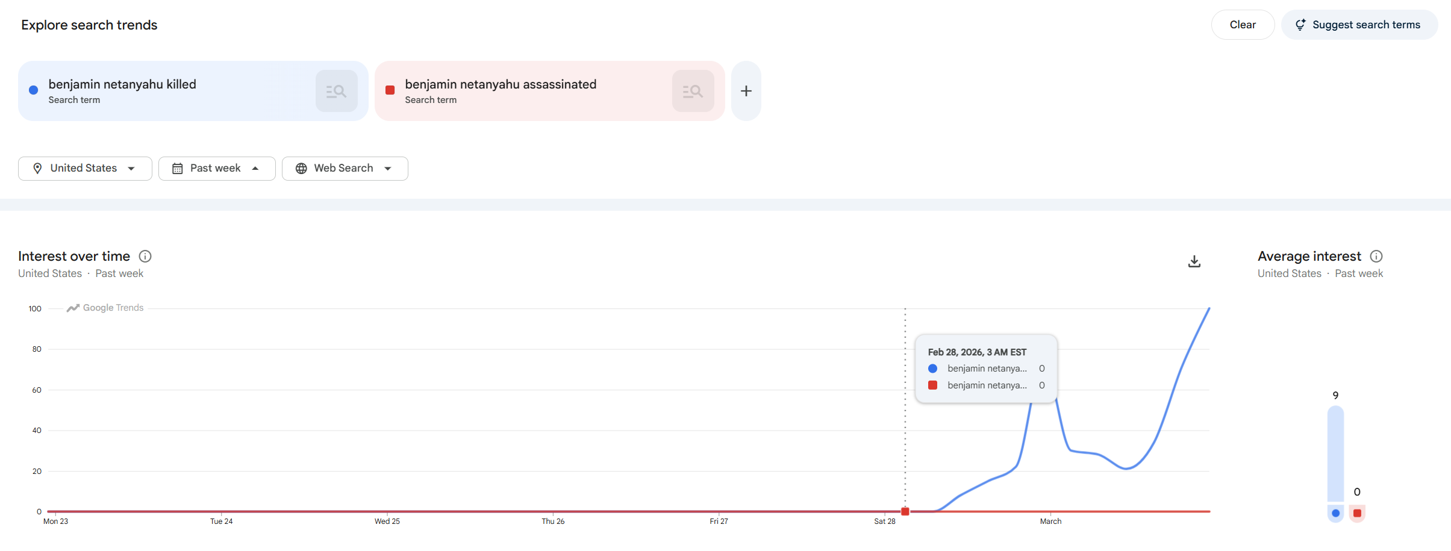1451x551 pixels.
Task: Click the 'Explore search trends' heading
Action: coord(89,25)
